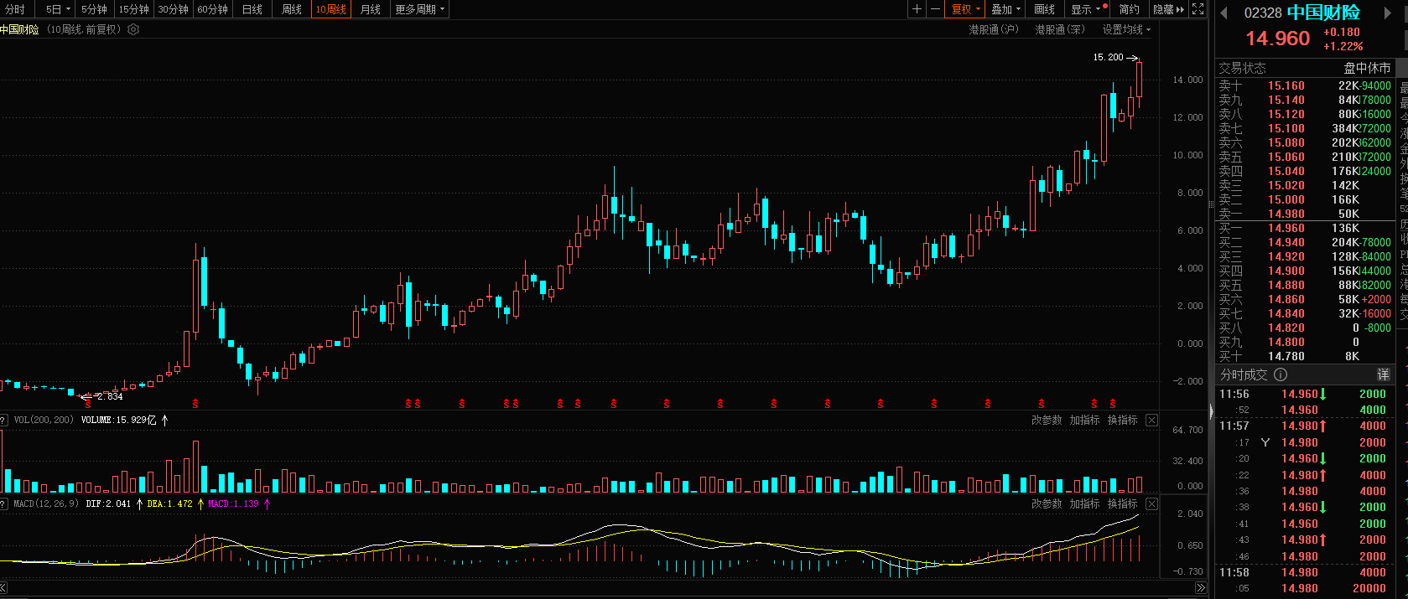Select the 10周线 period tab
Screen dimensions: 1408x599
click(x=330, y=9)
